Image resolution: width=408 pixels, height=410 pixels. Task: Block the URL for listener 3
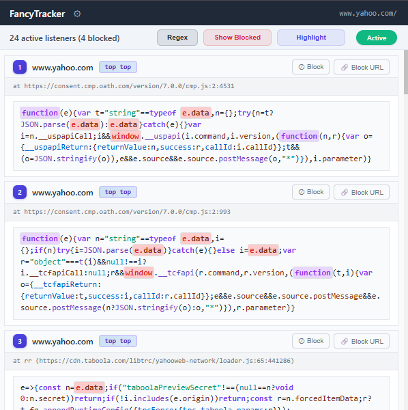(362, 341)
